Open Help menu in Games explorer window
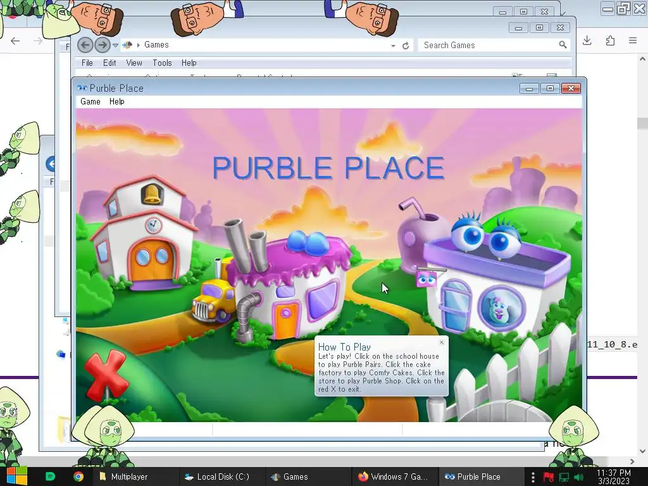Image resolution: width=648 pixels, height=486 pixels. coord(189,63)
